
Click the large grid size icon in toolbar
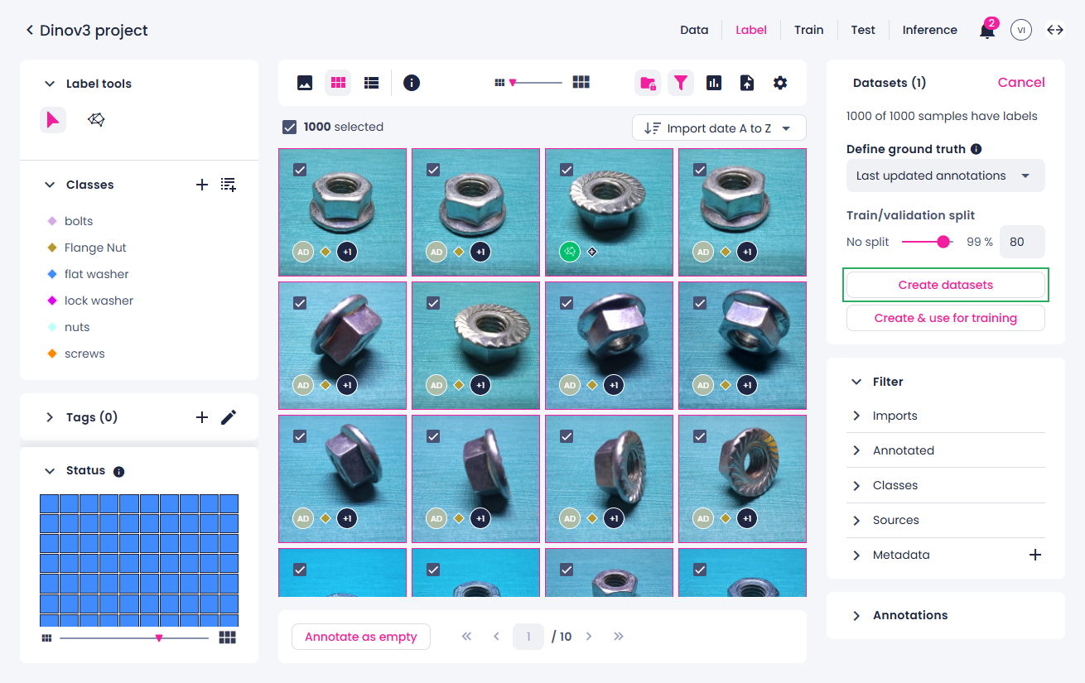pos(581,82)
